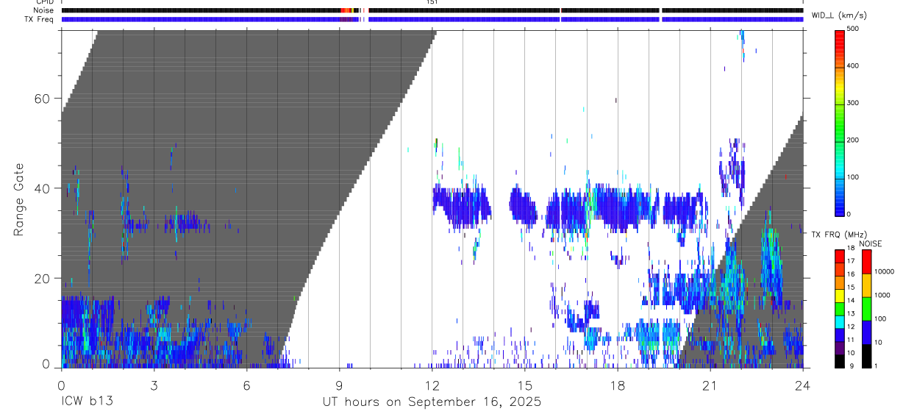Click the blue TX Freq strip above the plot
This screenshot has height=417, width=903.
coord(432,19)
